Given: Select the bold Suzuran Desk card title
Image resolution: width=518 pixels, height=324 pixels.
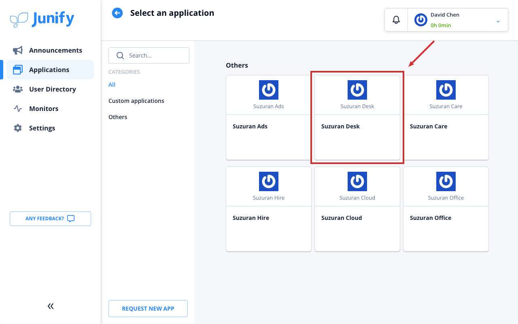Looking at the screenshot, I should pyautogui.click(x=340, y=126).
